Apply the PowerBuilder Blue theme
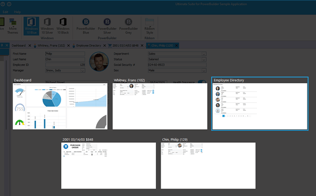This screenshot has height=196, width=316. [x=86, y=26]
